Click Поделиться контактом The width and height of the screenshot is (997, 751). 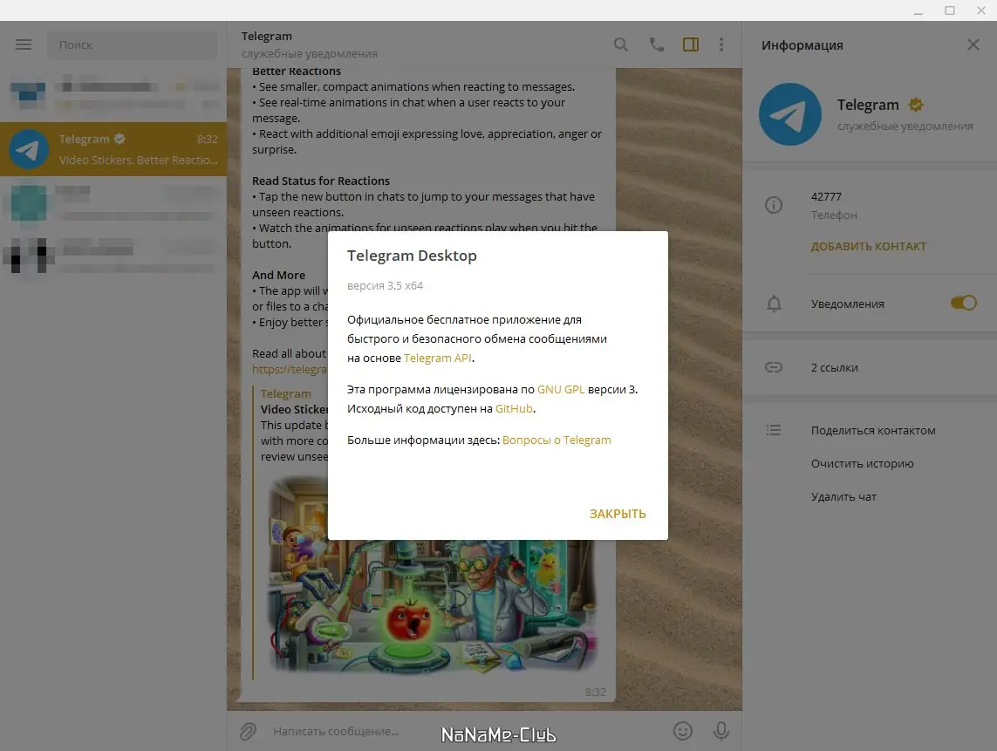pyautogui.click(x=873, y=431)
